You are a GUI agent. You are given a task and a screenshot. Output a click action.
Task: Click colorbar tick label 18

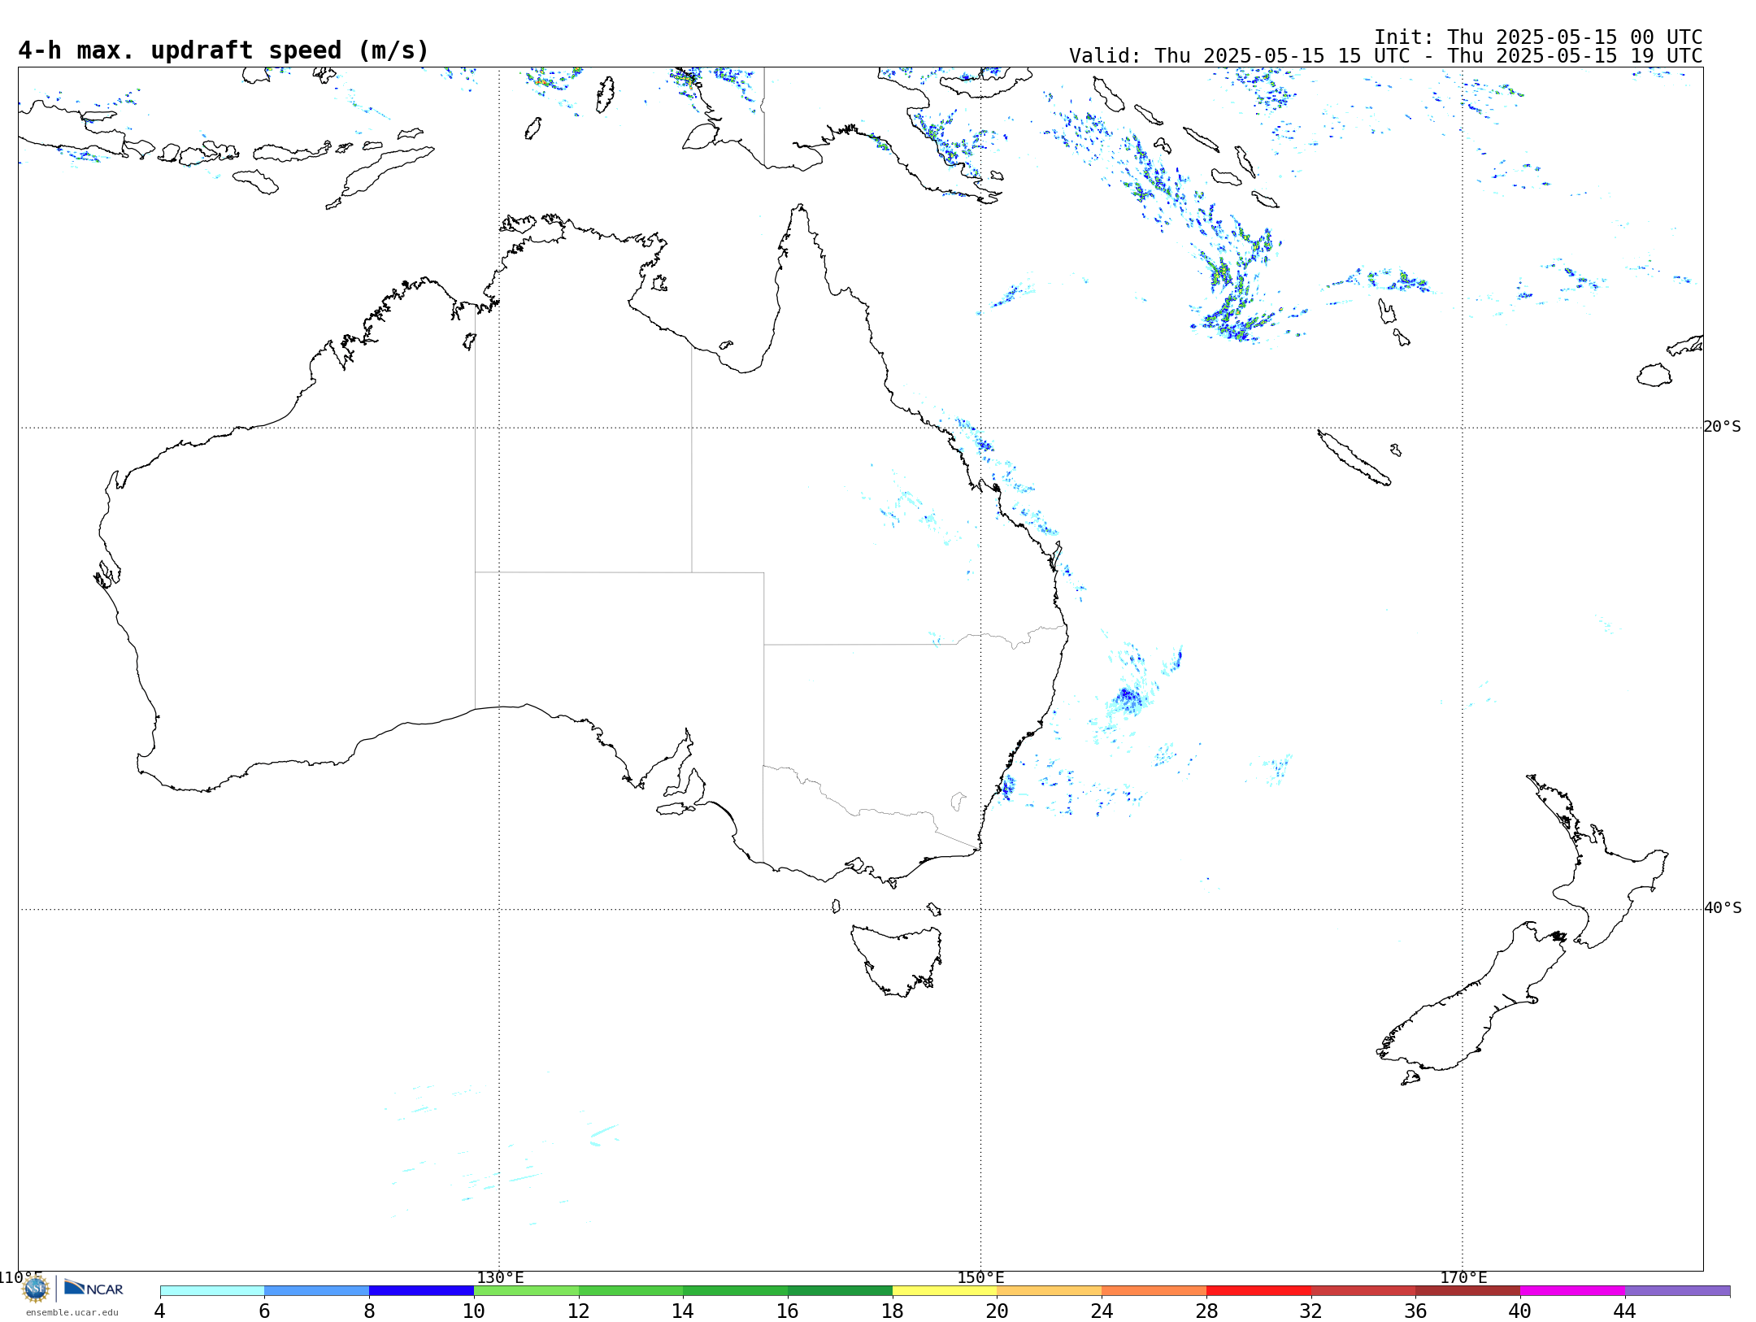[x=893, y=1311]
